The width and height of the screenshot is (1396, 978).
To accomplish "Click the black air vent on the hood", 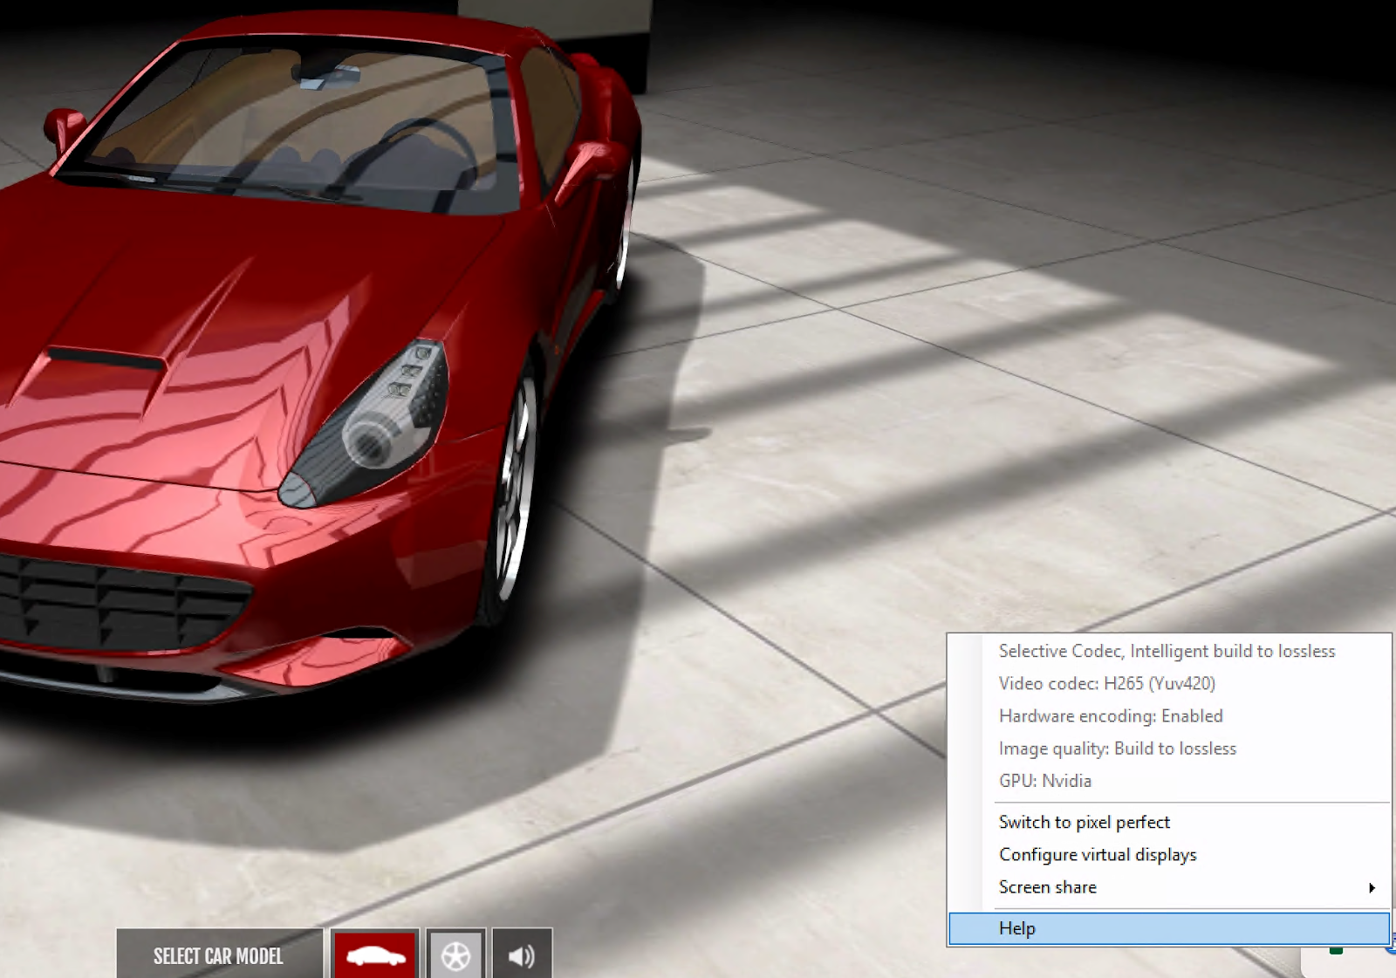I will pos(105,358).
